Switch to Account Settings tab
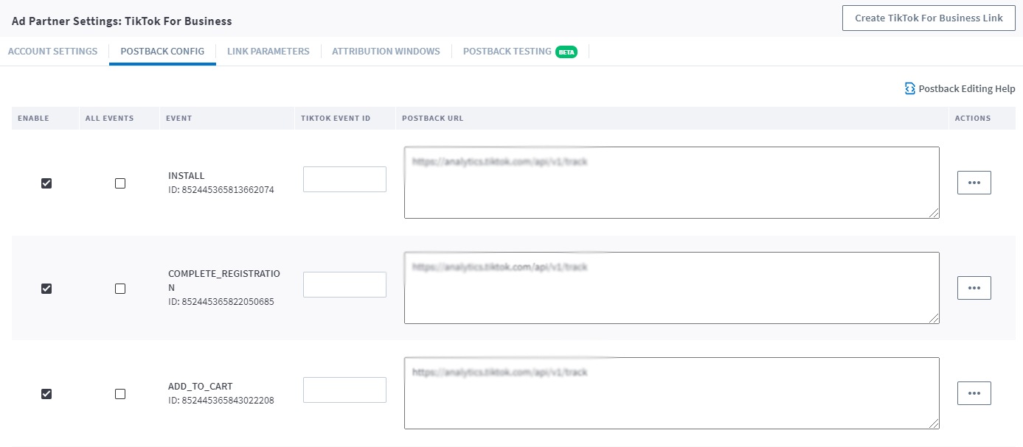 tap(52, 52)
